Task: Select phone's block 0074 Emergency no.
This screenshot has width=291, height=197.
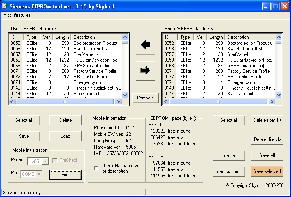Action: click(x=219, y=82)
